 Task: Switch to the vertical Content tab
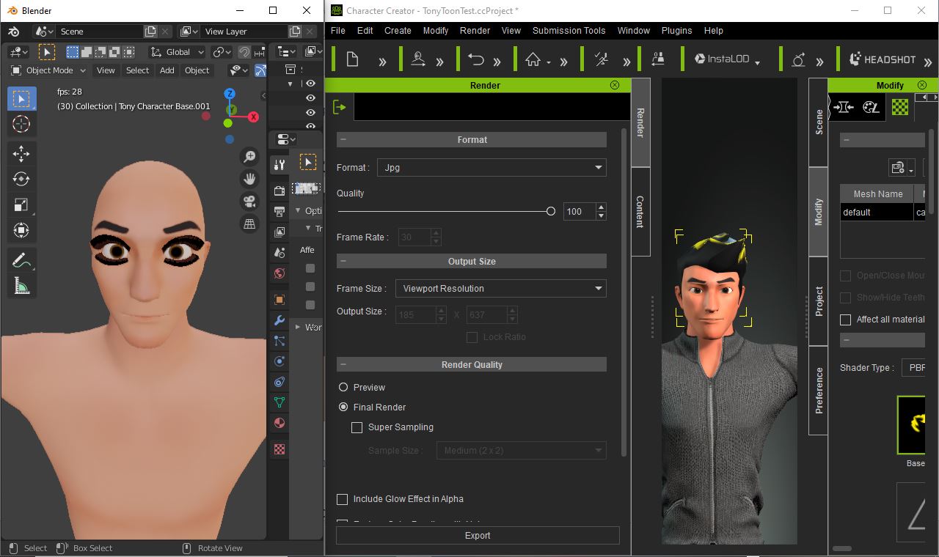[x=640, y=211]
